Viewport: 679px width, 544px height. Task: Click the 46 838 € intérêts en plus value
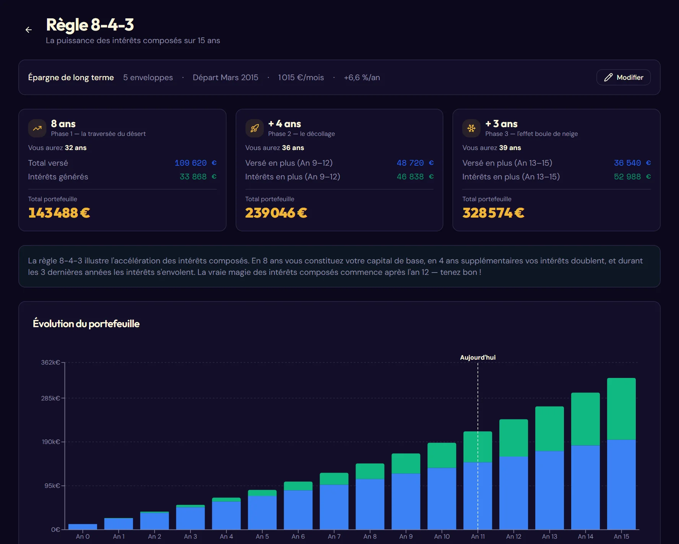point(415,177)
